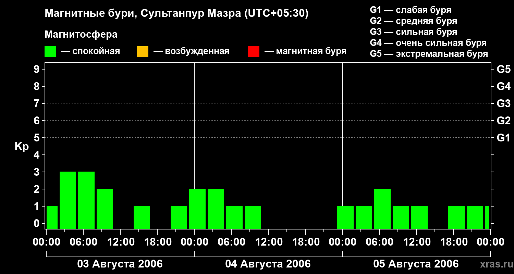The width and height of the screenshot is (514, 274).
Task: Click the Kp axis title
Action: (22, 147)
